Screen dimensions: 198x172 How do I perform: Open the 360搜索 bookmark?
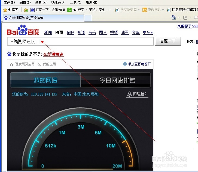click(x=89, y=10)
